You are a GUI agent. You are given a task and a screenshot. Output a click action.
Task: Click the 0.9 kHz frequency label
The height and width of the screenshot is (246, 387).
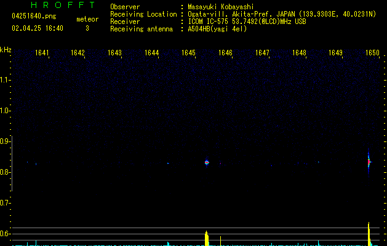5,141
